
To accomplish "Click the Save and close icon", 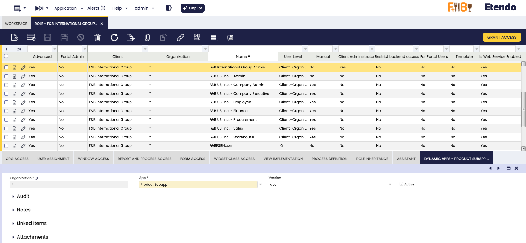I will 64,37.
